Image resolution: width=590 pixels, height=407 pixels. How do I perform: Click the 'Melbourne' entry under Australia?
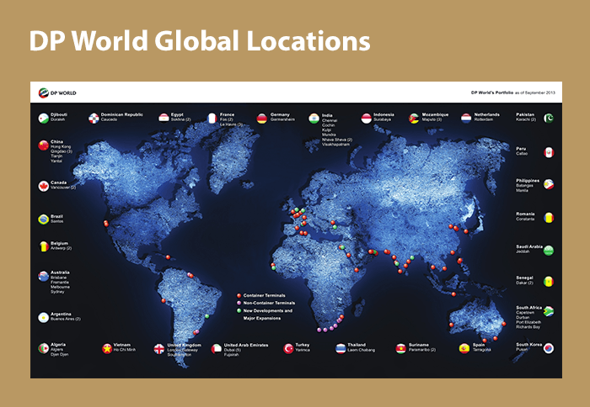[60, 288]
